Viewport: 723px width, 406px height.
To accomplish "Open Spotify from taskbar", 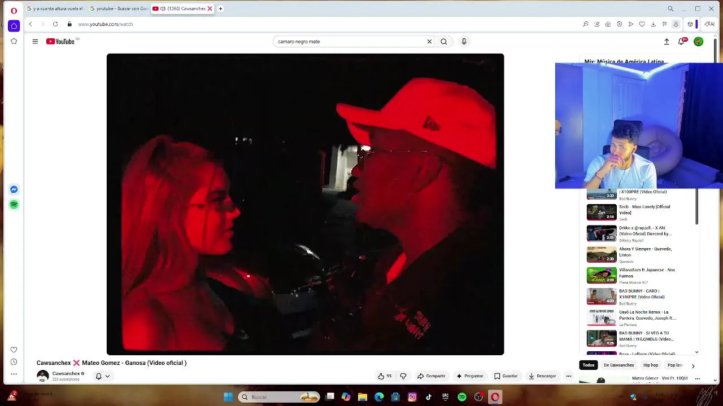I will coord(462,397).
